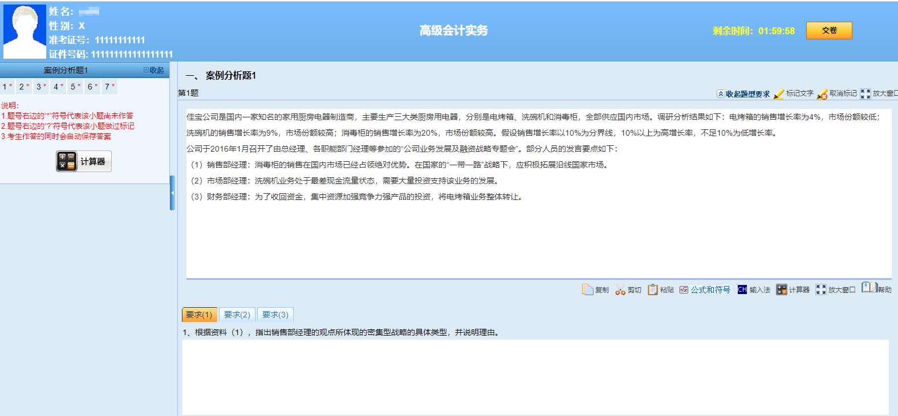Click the 证件号码 ID number text
Viewport: 898px width, 416px height.
pyautogui.click(x=111, y=54)
